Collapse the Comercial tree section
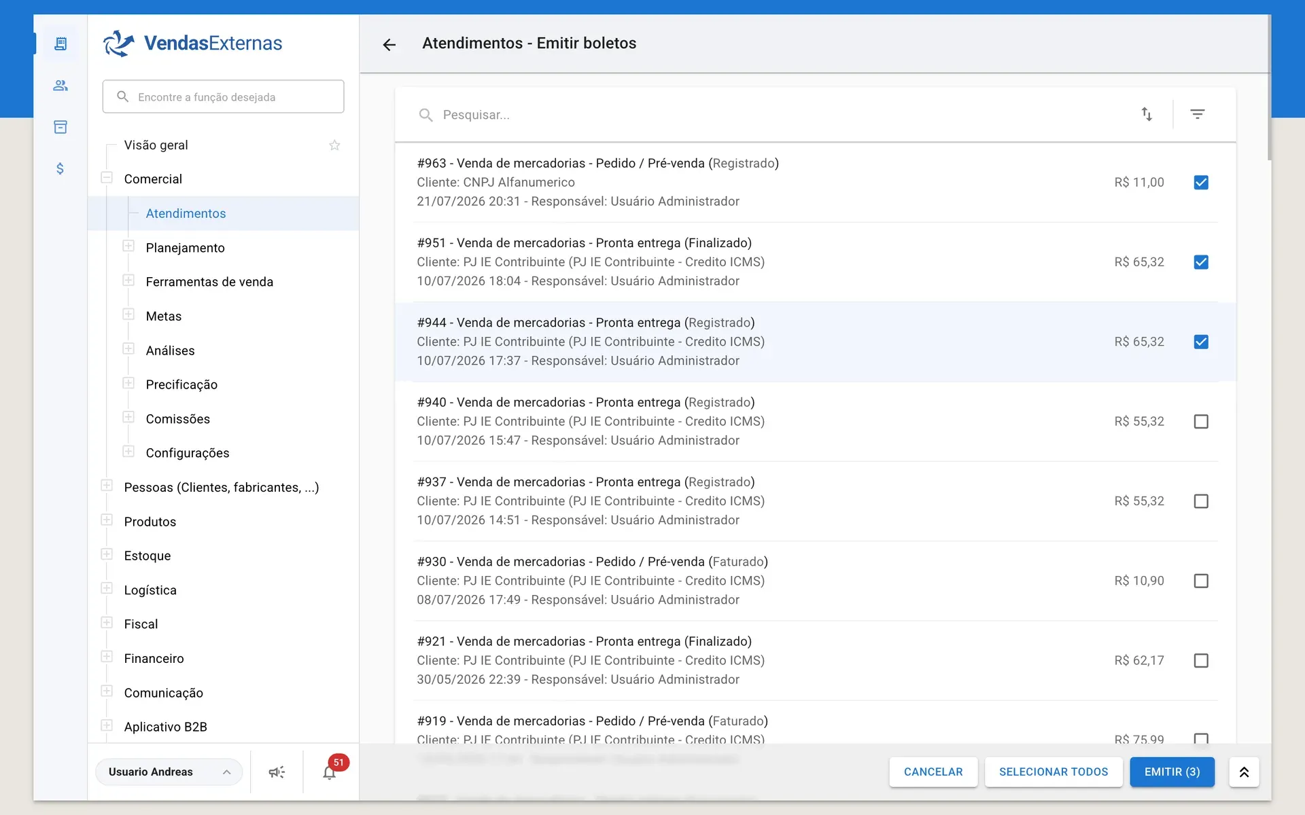The height and width of the screenshot is (815, 1305). pos(107,178)
